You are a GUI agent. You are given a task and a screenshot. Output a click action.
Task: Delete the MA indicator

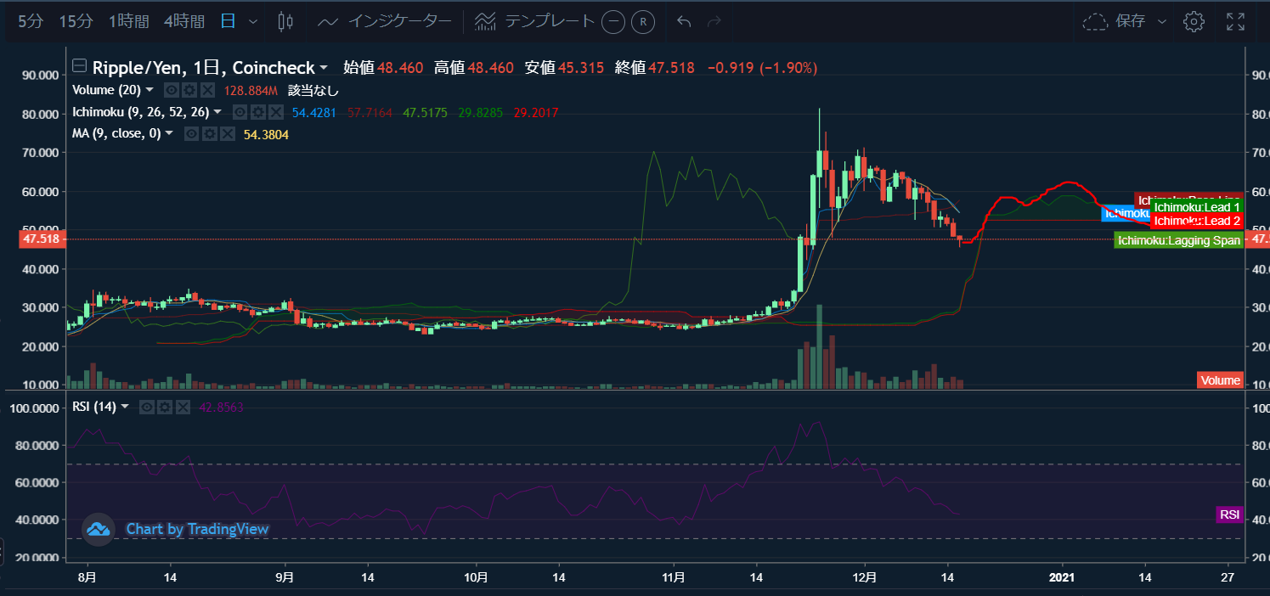point(227,134)
